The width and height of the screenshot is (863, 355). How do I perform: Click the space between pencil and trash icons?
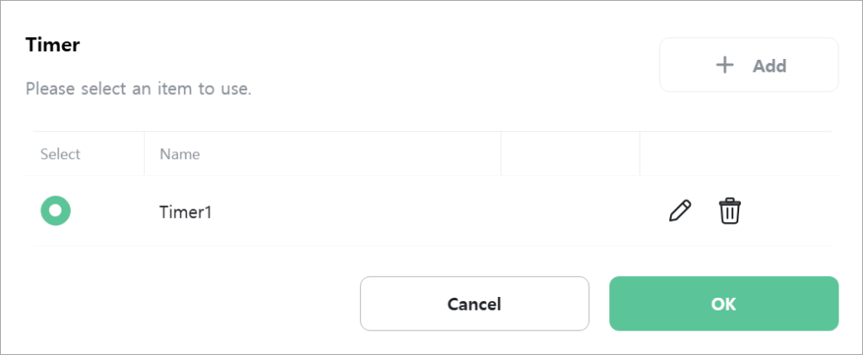(x=705, y=211)
